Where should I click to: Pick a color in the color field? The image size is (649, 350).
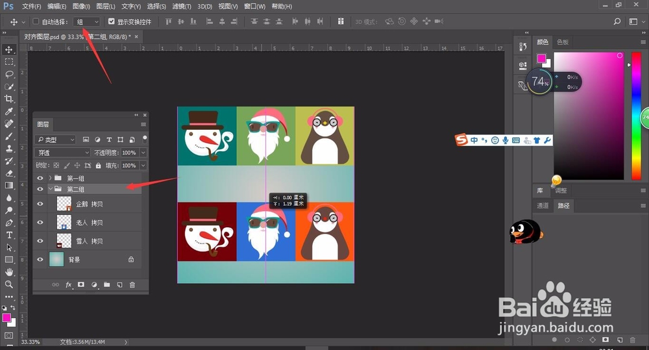tap(589, 116)
